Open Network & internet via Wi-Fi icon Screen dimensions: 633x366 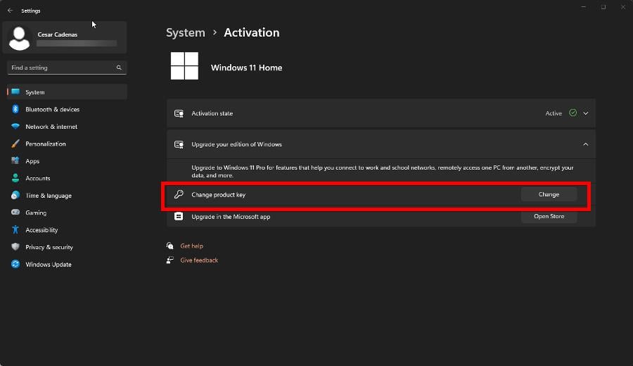click(15, 127)
